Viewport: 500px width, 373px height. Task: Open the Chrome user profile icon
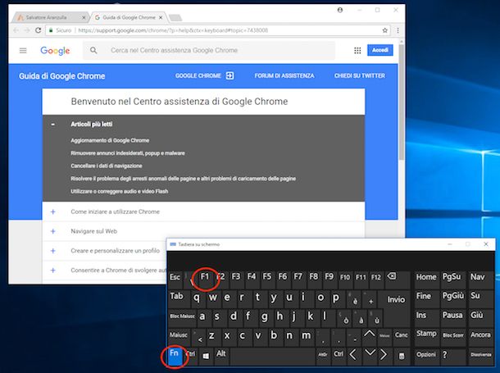(x=340, y=10)
